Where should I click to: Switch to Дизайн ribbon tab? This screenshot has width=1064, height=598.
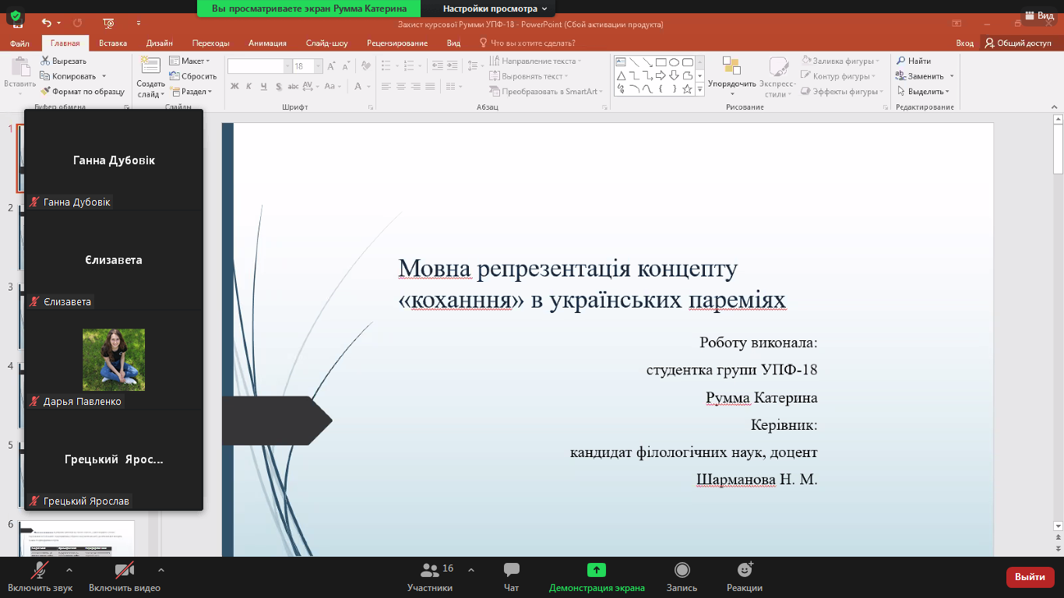(x=159, y=43)
